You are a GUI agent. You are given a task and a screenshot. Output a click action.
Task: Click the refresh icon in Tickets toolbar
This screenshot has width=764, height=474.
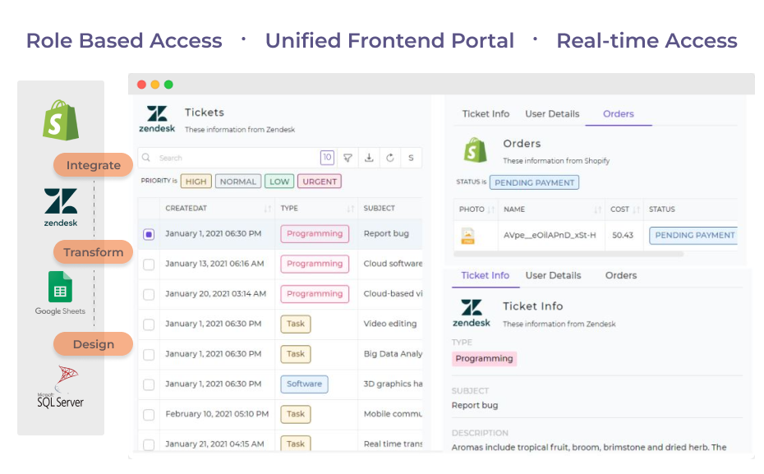[389, 158]
